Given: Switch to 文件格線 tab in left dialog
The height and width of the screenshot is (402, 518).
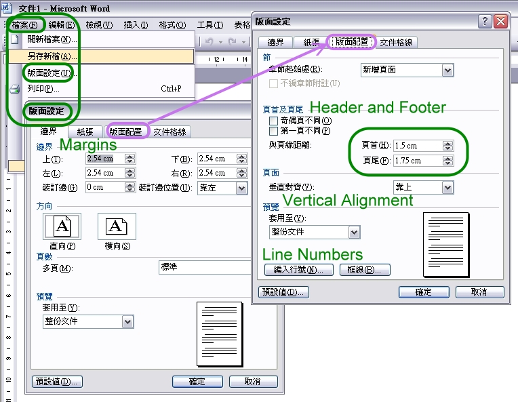Looking at the screenshot, I should pyautogui.click(x=170, y=132).
